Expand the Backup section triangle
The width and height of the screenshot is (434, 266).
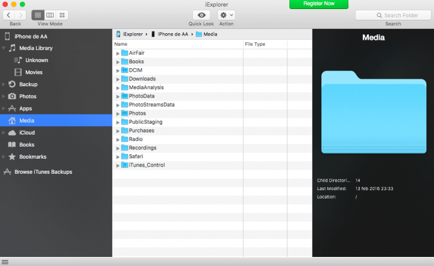pos(4,84)
